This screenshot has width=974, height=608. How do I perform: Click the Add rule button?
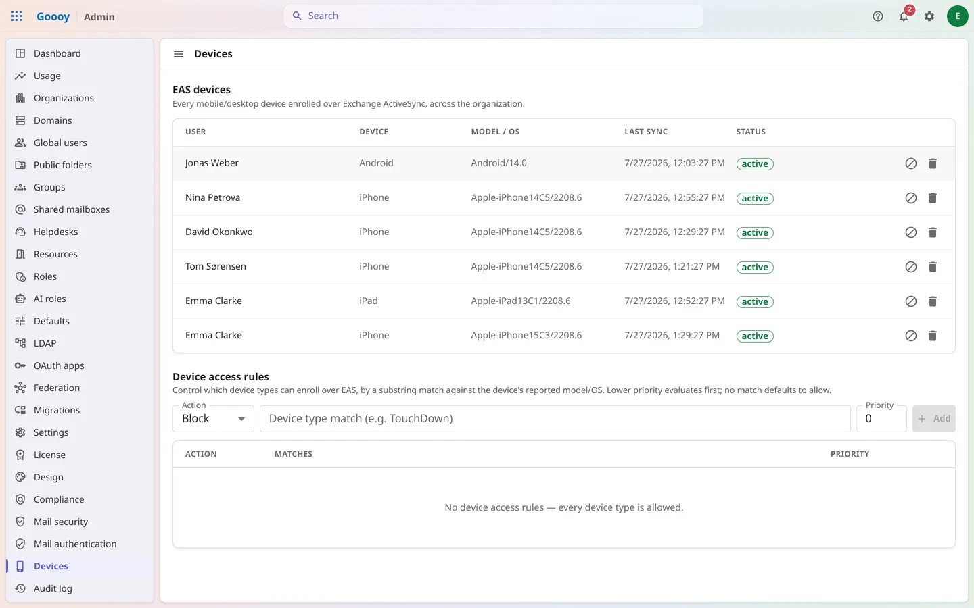click(x=933, y=419)
